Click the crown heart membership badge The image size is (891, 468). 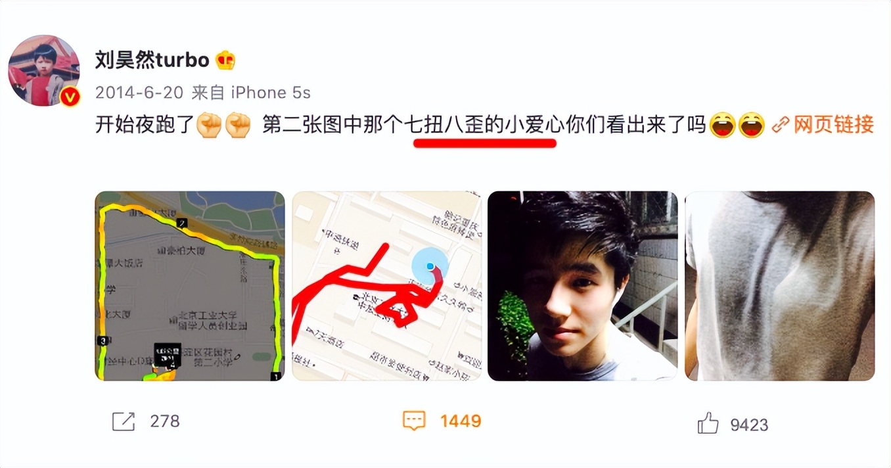[x=225, y=60]
